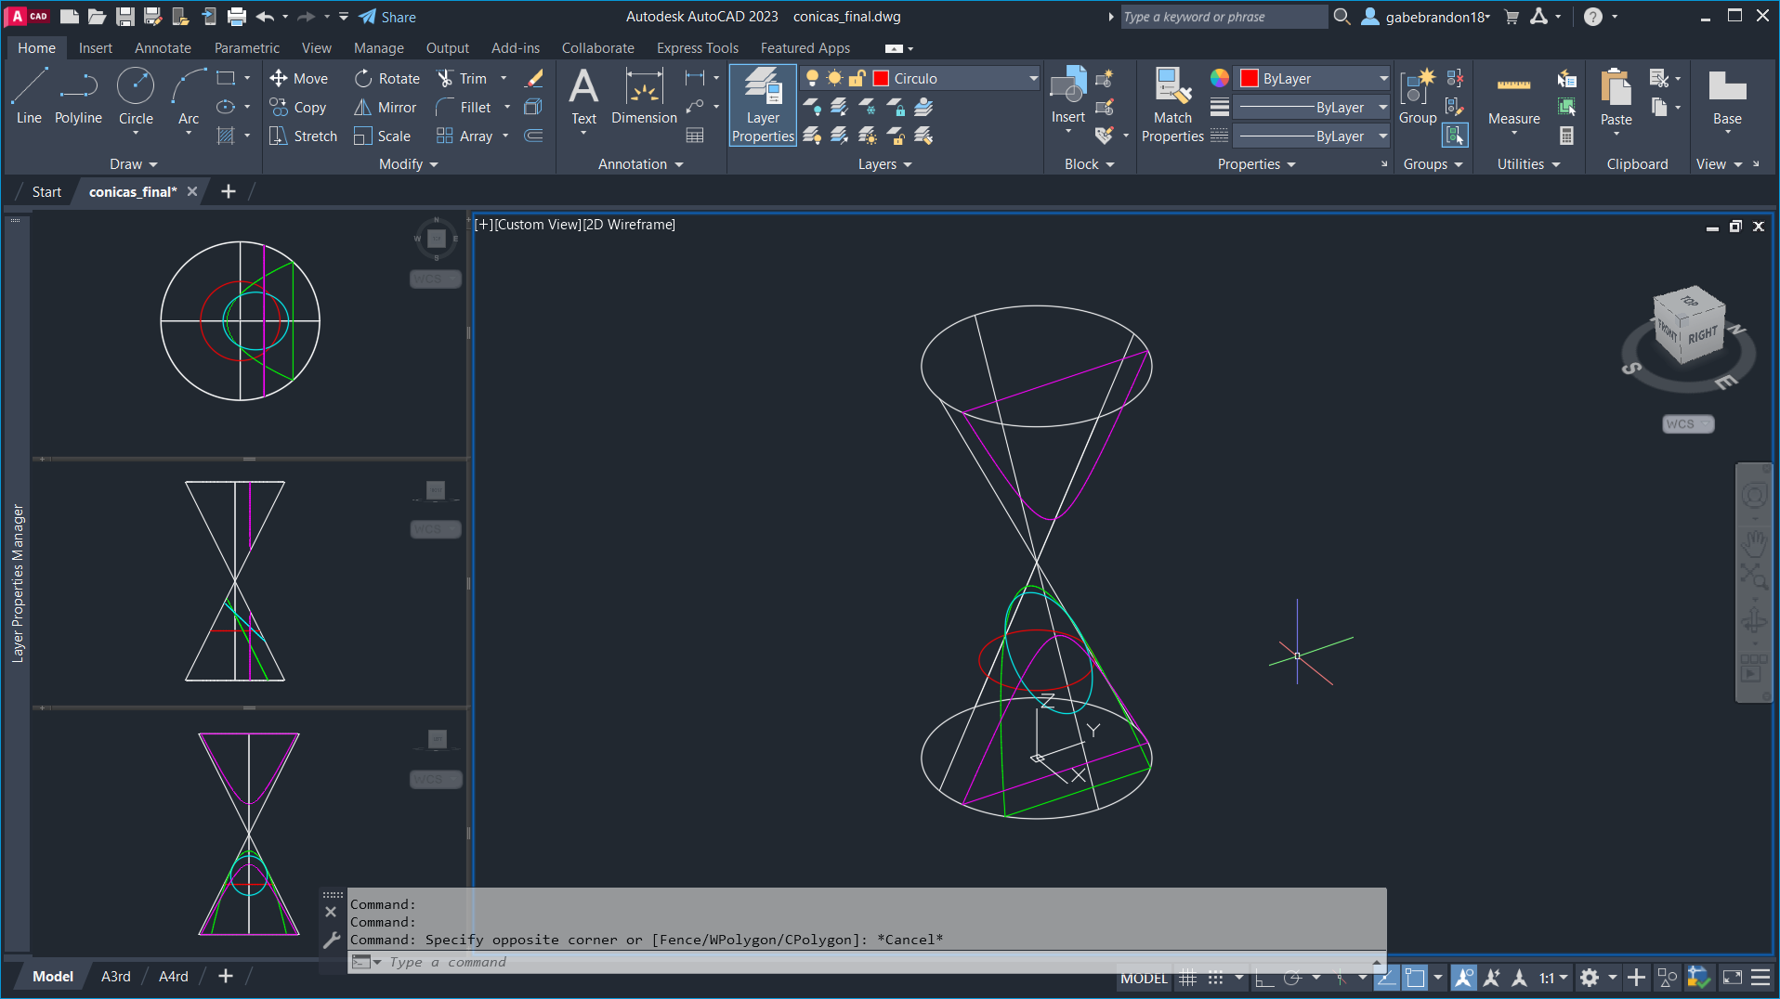Open the annotation scale 1:1 dropdown
Viewport: 1780px width, 999px height.
[x=1553, y=978]
